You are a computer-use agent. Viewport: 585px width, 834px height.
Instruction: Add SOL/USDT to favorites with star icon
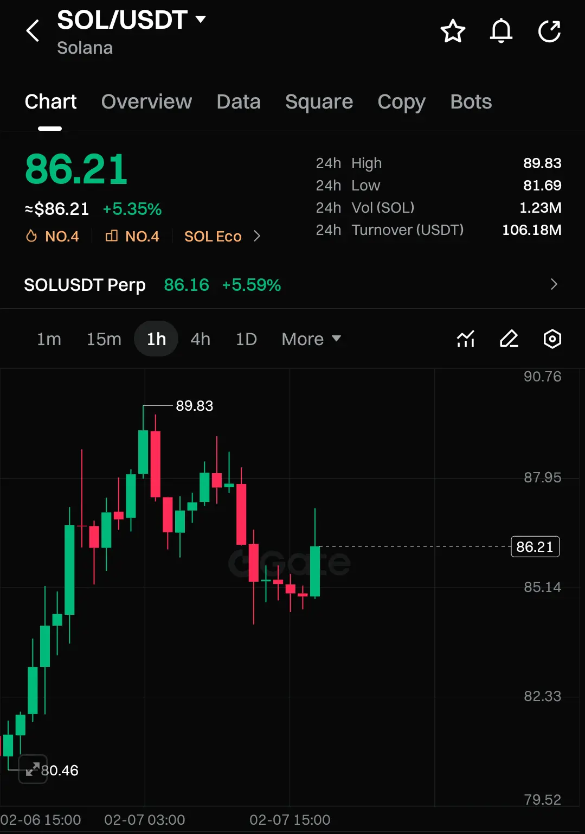tap(453, 31)
